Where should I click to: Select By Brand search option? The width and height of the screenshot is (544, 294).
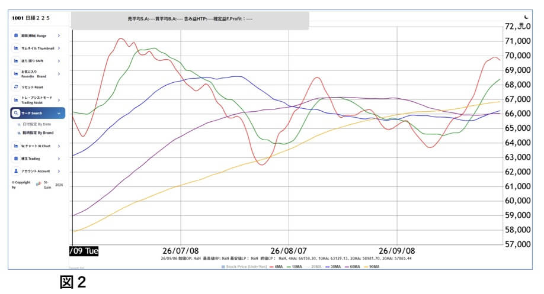[36, 133]
